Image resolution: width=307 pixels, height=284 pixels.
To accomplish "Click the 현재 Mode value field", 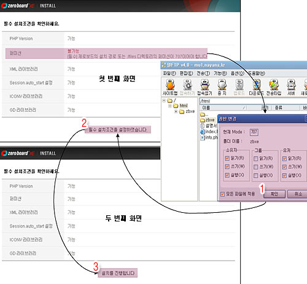I will 254,132.
